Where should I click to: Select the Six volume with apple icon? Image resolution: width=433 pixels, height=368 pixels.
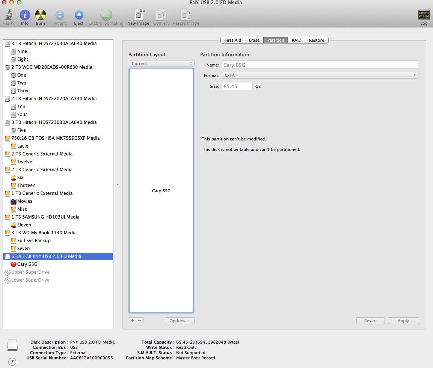coord(58,178)
